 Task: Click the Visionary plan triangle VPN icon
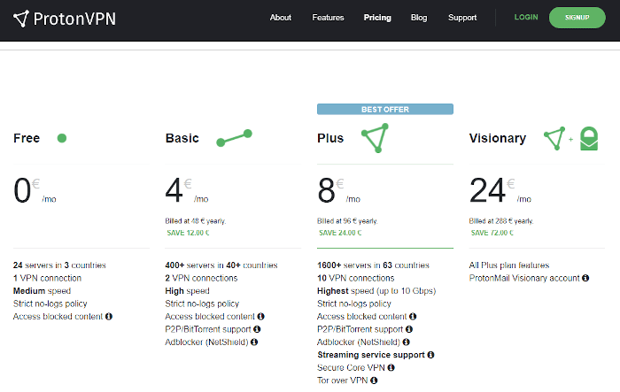pyautogui.click(x=554, y=138)
